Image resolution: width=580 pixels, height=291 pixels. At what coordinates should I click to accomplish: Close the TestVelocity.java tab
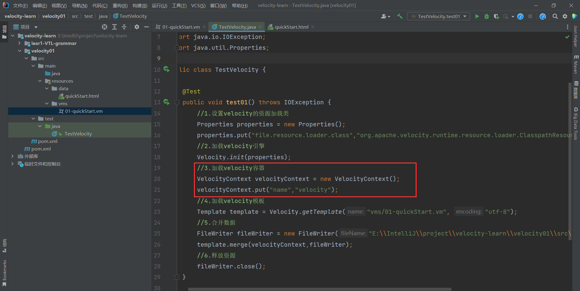260,27
